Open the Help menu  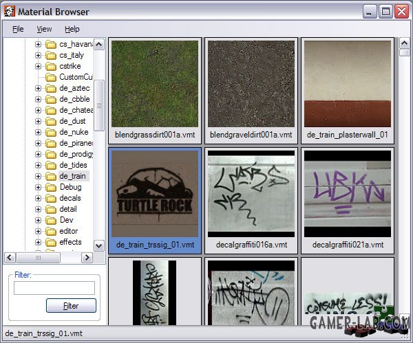pyautogui.click(x=72, y=29)
